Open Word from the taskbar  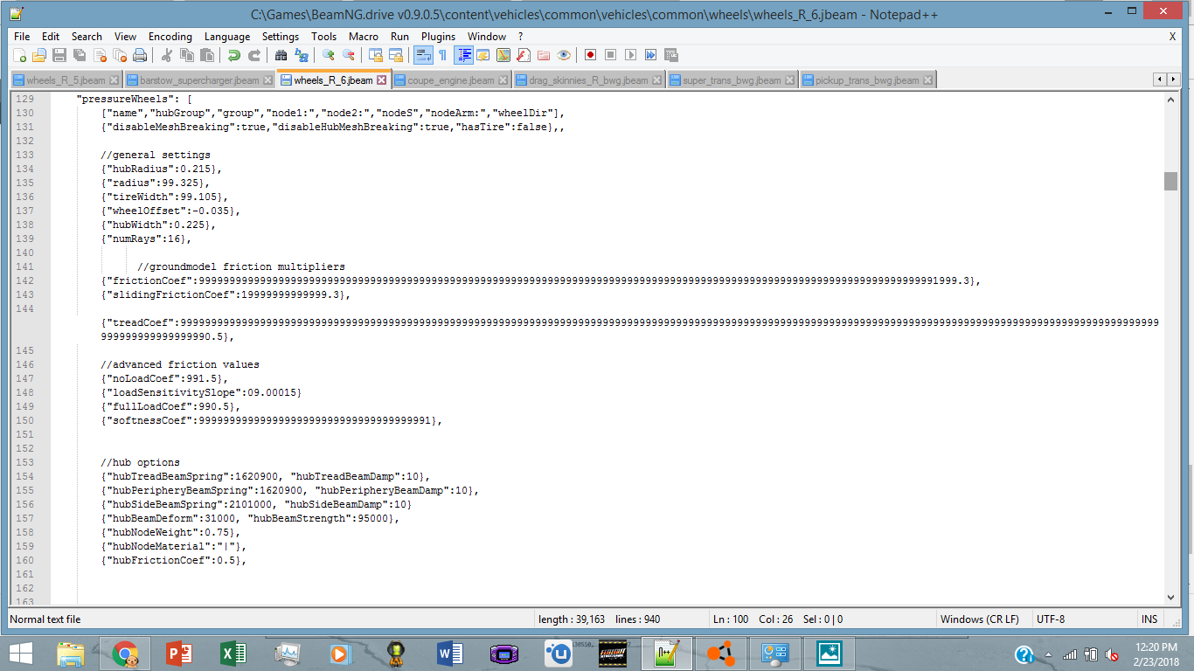[450, 654]
